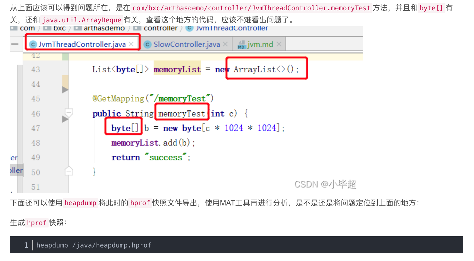Click line number 51 in the gutter
Image resolution: width=474 pixels, height=261 pixels.
coord(36,187)
